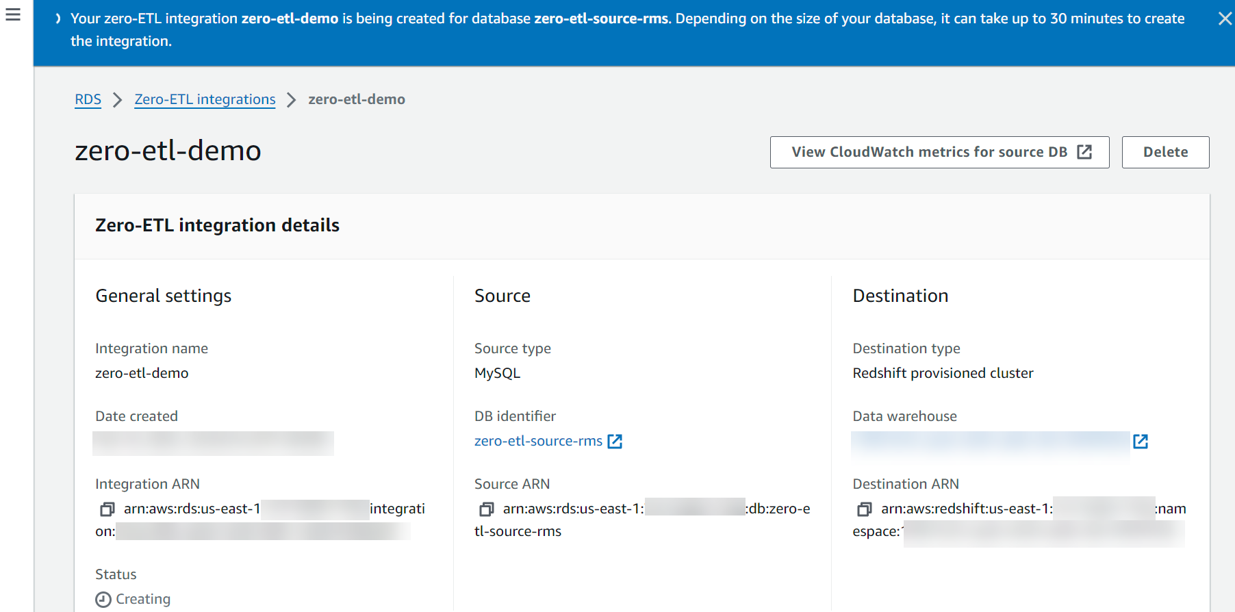The width and height of the screenshot is (1235, 612).
Task: Select 'Redshift provisioned cluster' text
Action: coord(943,373)
